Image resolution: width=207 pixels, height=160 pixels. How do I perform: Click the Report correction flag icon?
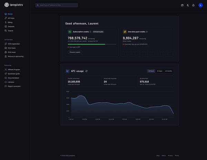click(x=6, y=86)
